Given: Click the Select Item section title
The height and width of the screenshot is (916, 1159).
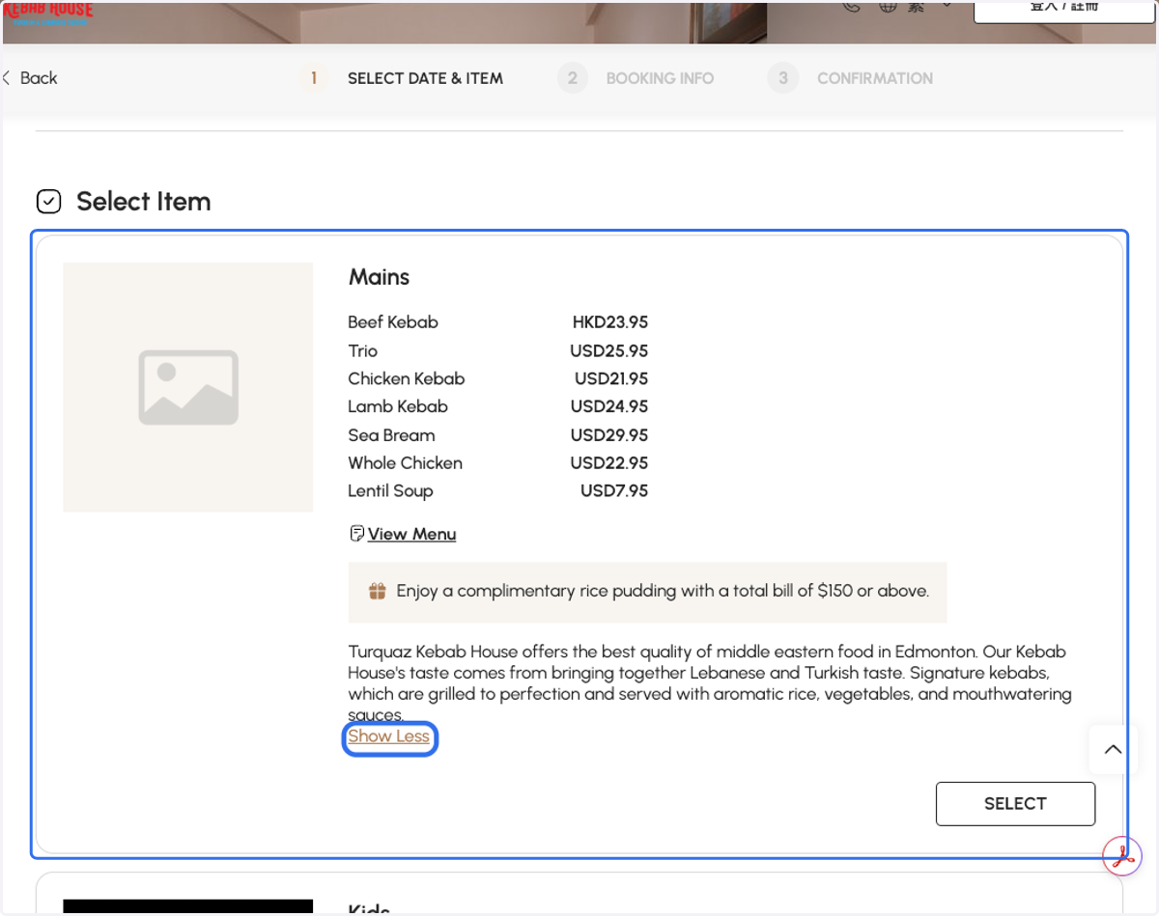Looking at the screenshot, I should pos(144,202).
